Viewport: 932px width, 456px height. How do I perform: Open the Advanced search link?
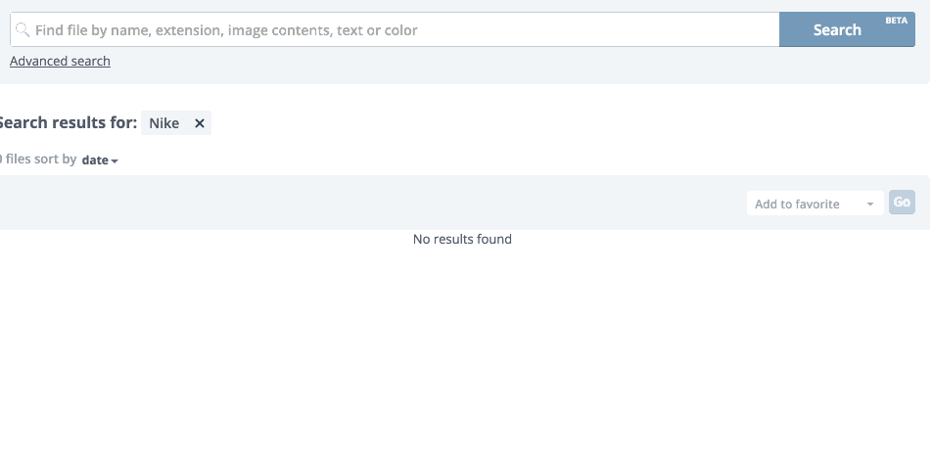(60, 61)
